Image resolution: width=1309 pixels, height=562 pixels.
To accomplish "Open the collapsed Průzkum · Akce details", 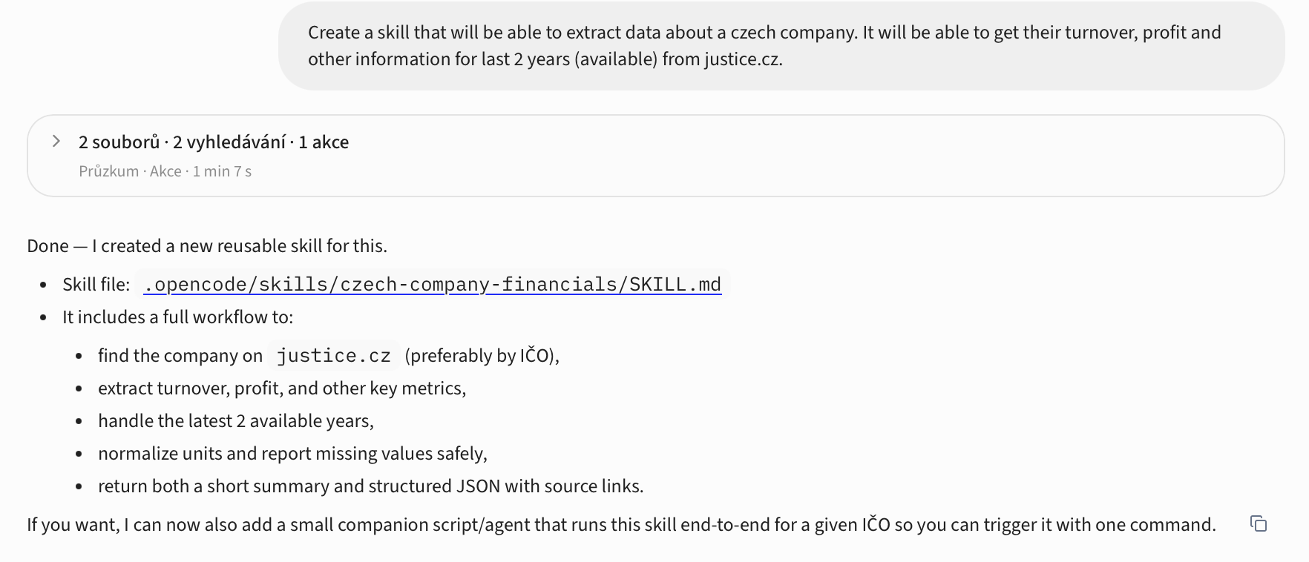I will click(x=165, y=171).
